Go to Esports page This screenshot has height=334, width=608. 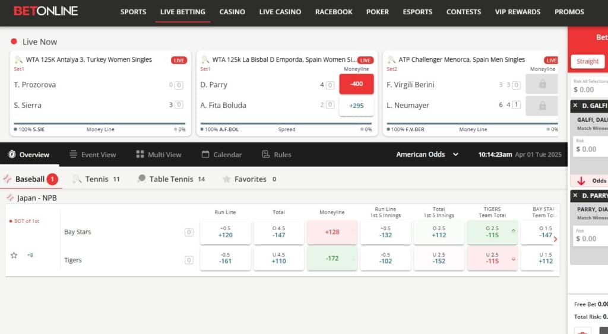417,12
